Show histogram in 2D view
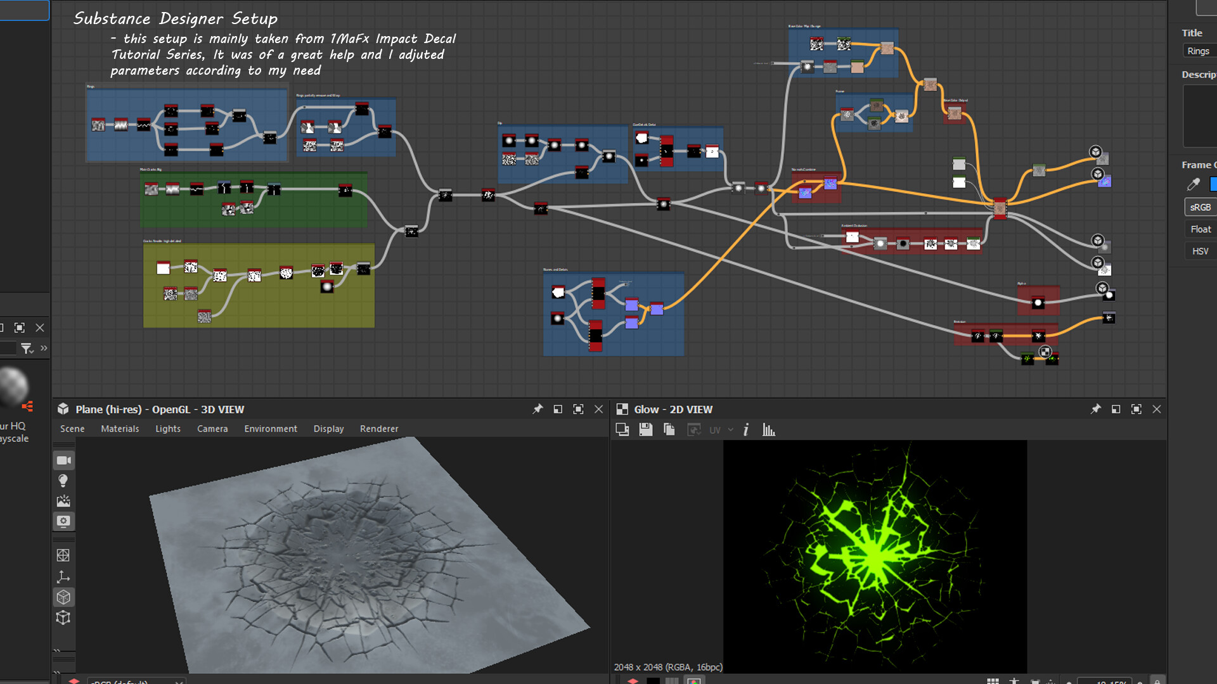Image resolution: width=1217 pixels, height=684 pixels. pos(769,430)
